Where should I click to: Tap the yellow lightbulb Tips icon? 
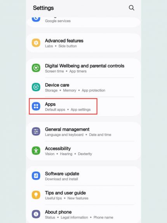36,195
